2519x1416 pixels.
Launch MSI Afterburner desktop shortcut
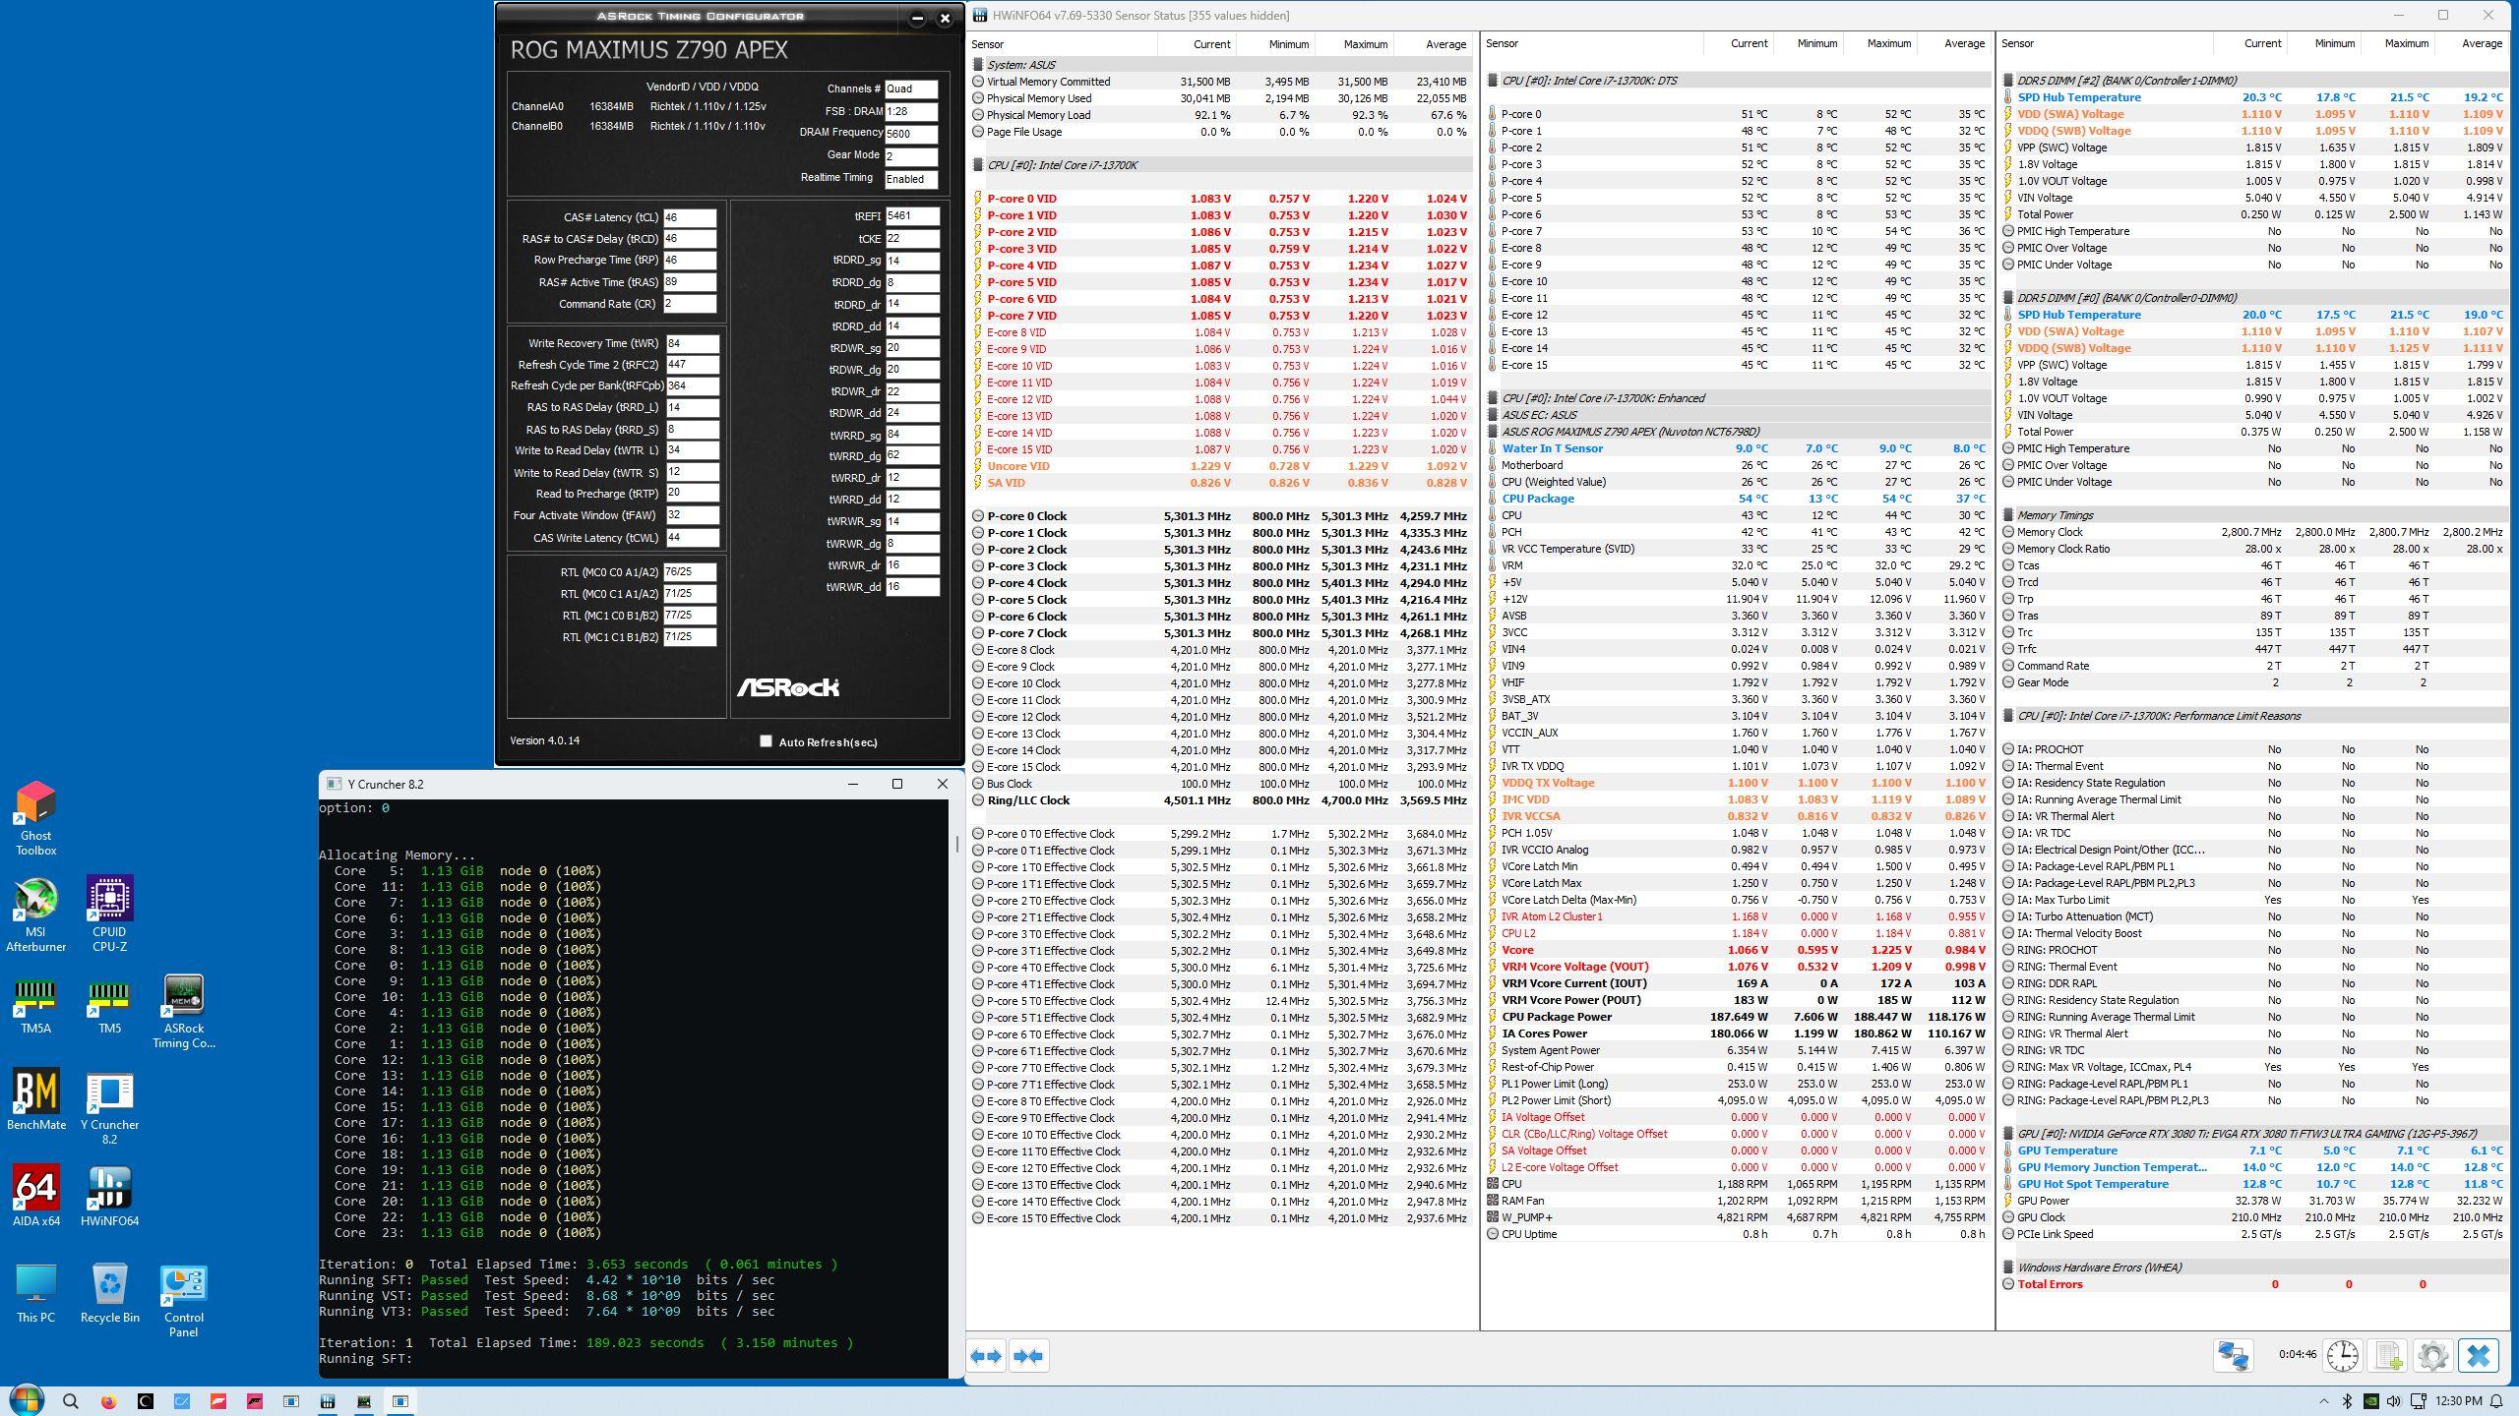tap(35, 914)
